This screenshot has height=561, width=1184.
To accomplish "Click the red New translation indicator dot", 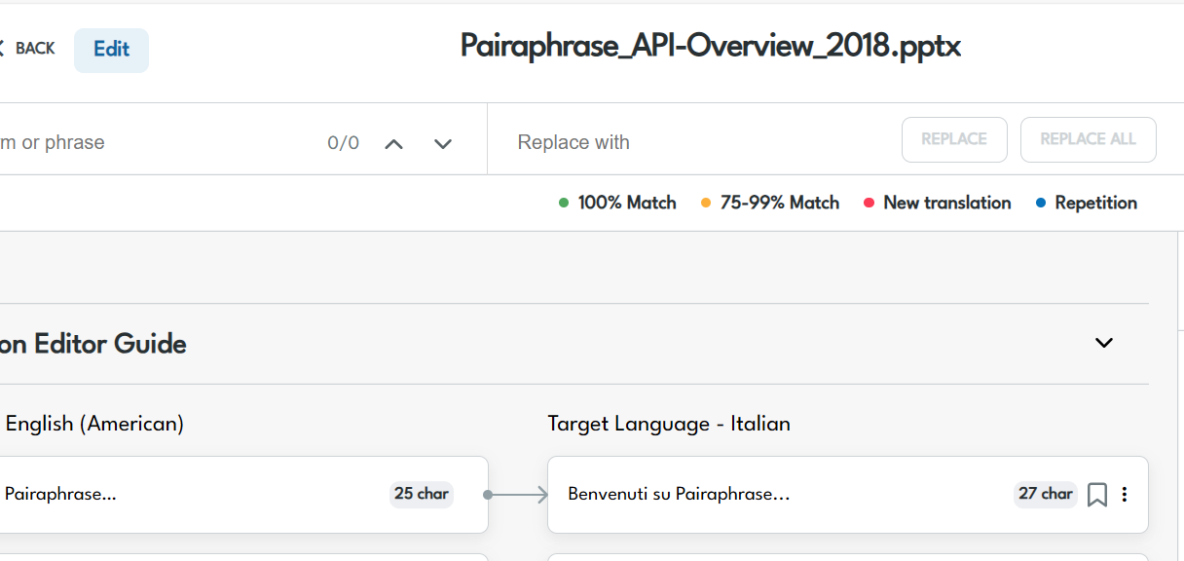I will click(868, 203).
